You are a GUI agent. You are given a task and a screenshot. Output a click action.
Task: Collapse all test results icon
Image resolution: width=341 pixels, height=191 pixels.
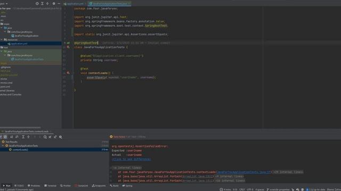tap(28, 137)
